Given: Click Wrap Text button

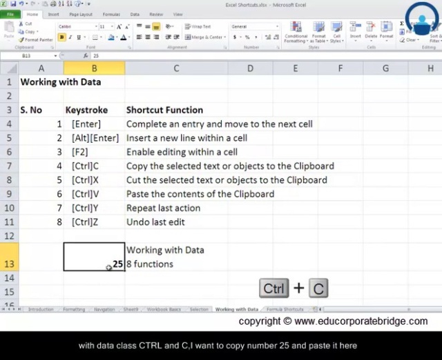Looking at the screenshot, I should pyautogui.click(x=198, y=27).
